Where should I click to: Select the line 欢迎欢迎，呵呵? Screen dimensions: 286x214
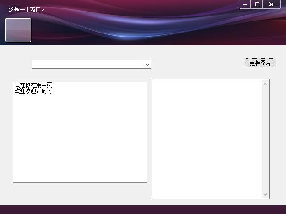pos(33,91)
